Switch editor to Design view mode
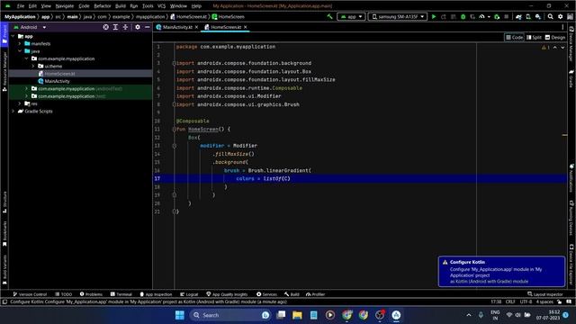 pos(555,38)
